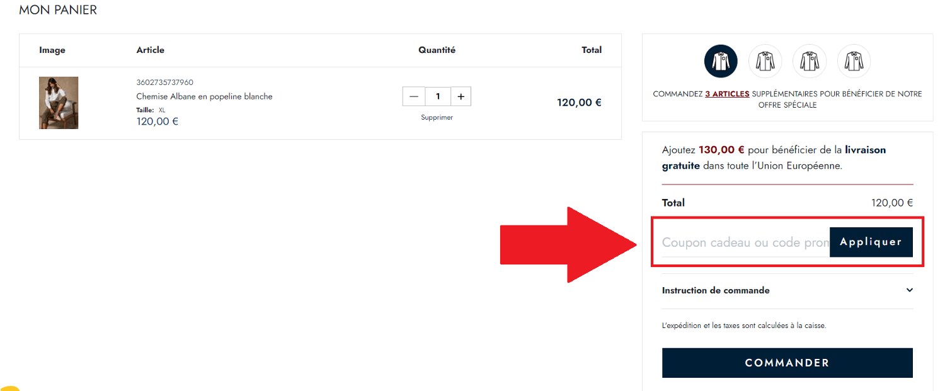Decrease quantity with the minus button
Viewport: 945px width, 391px height.
pyautogui.click(x=414, y=96)
